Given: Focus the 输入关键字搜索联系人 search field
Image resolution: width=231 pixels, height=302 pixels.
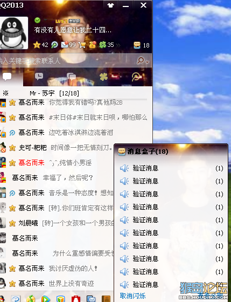Looking at the screenshot, I should point(67,61).
